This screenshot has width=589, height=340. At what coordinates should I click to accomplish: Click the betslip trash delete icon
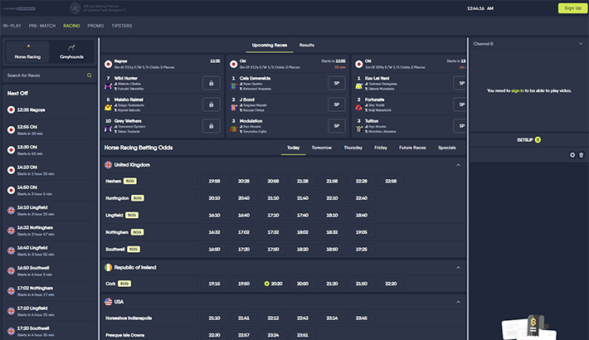point(581,155)
